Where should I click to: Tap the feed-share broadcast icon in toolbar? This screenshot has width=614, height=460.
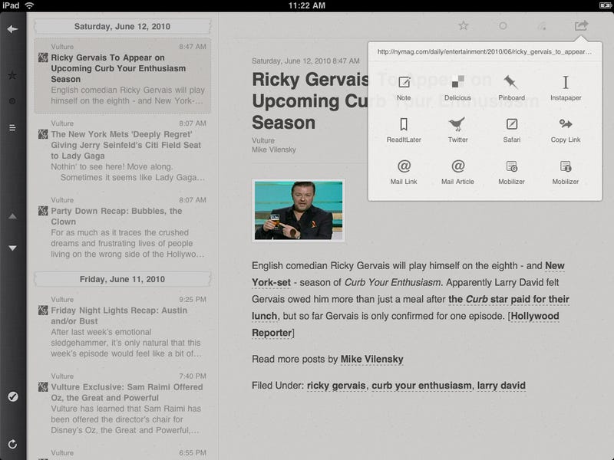[x=542, y=26]
